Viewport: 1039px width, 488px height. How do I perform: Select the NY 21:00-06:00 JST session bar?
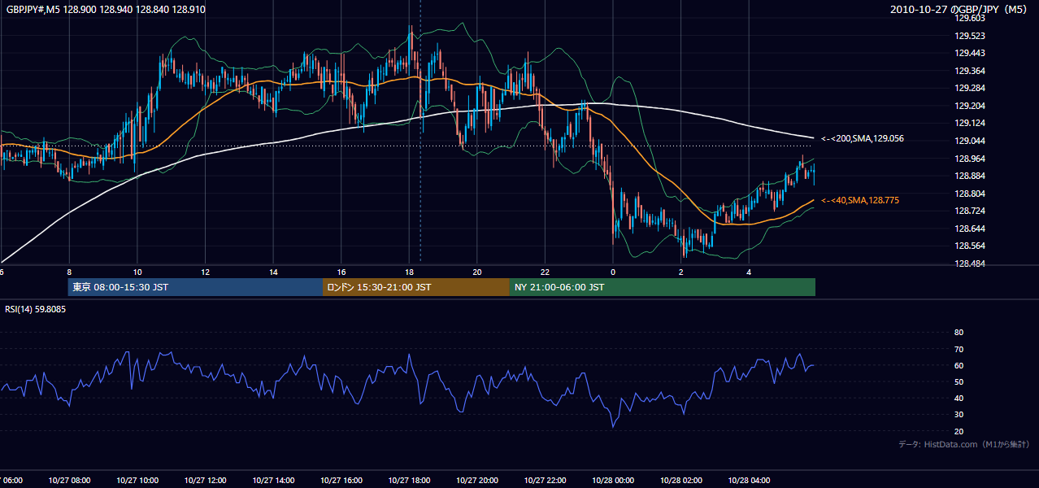tap(663, 287)
